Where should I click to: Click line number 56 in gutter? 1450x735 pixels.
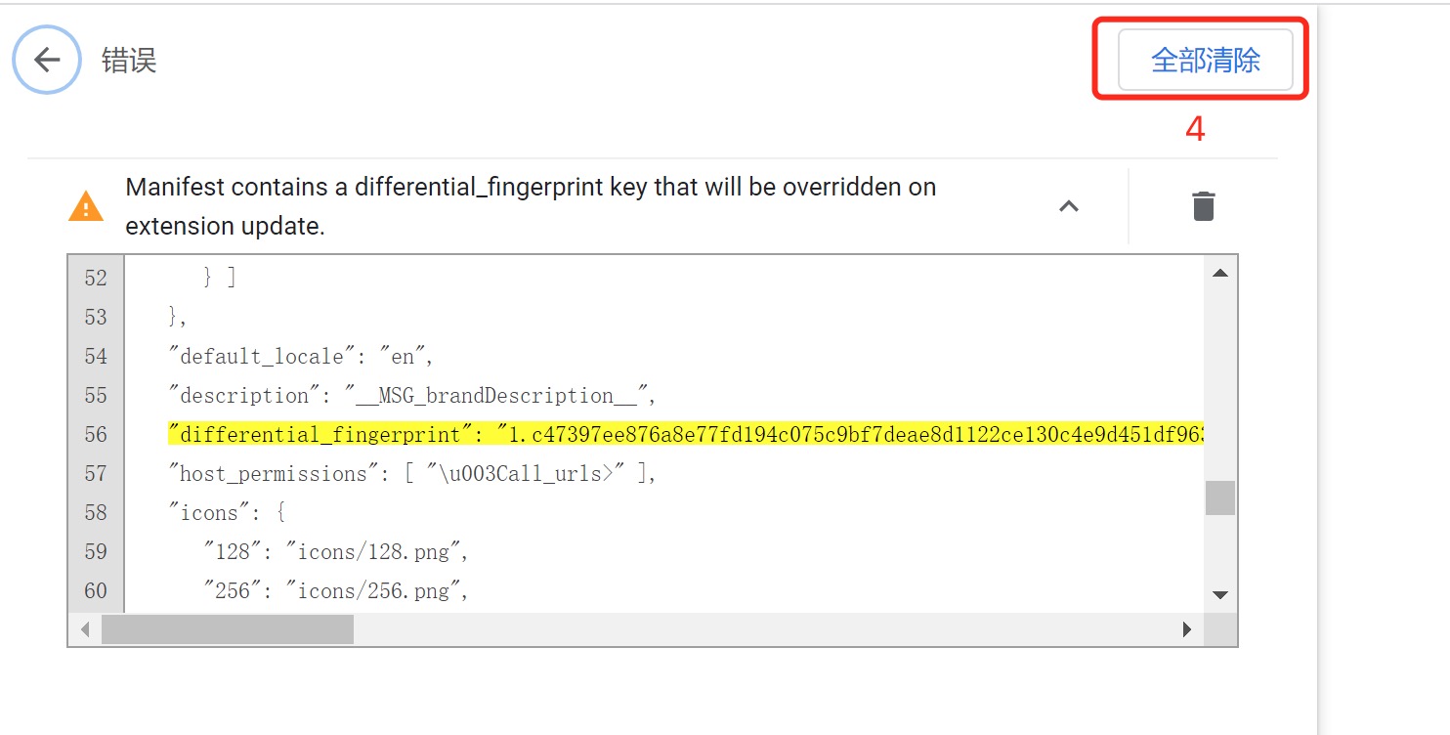pos(96,434)
